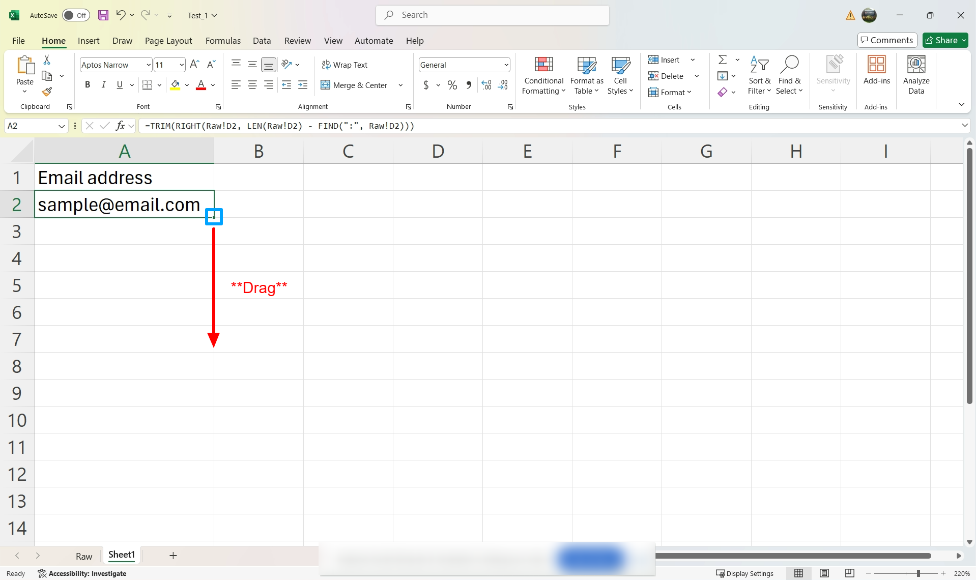Screen dimensions: 976x580
Task: Click the zoom slider handle
Action: (x=918, y=573)
